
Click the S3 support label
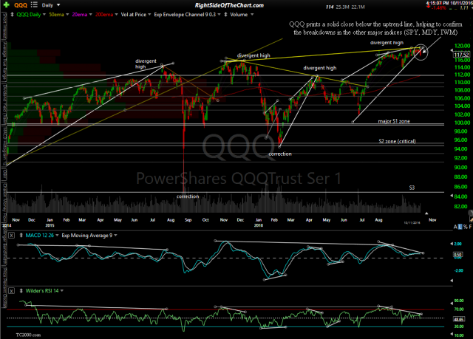[x=412, y=188]
